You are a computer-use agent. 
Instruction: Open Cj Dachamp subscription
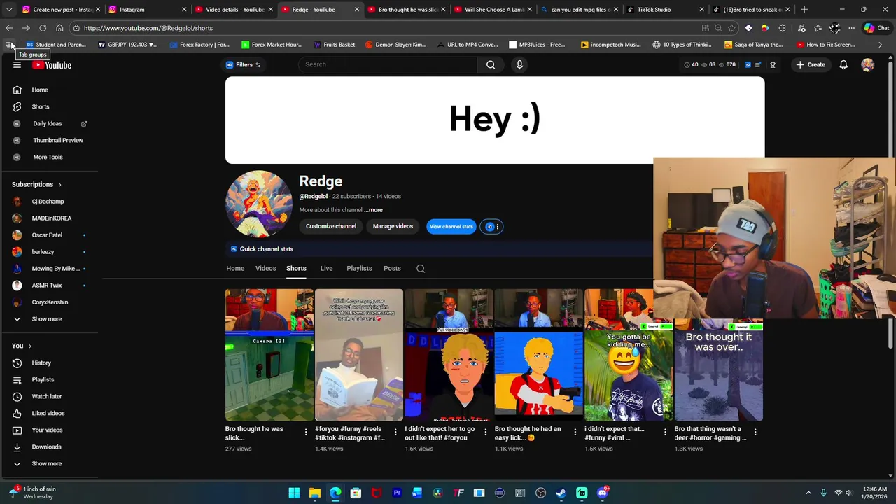[49, 201]
